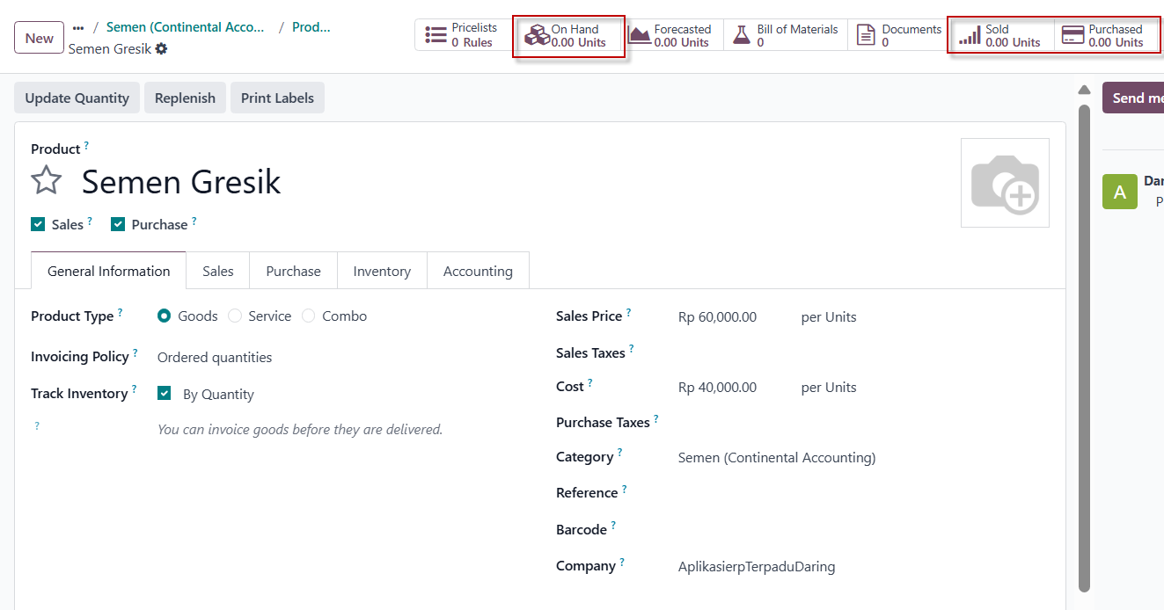Image resolution: width=1164 pixels, height=610 pixels.
Task: Click Send message button
Action: 1133,98
